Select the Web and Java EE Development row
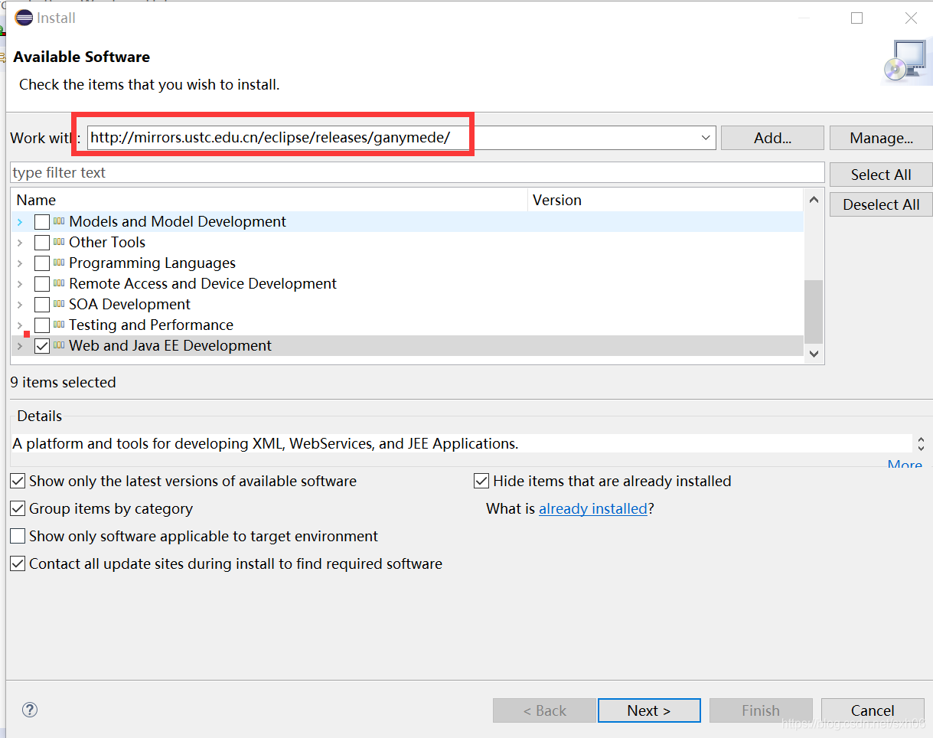The width and height of the screenshot is (933, 738). (407, 346)
